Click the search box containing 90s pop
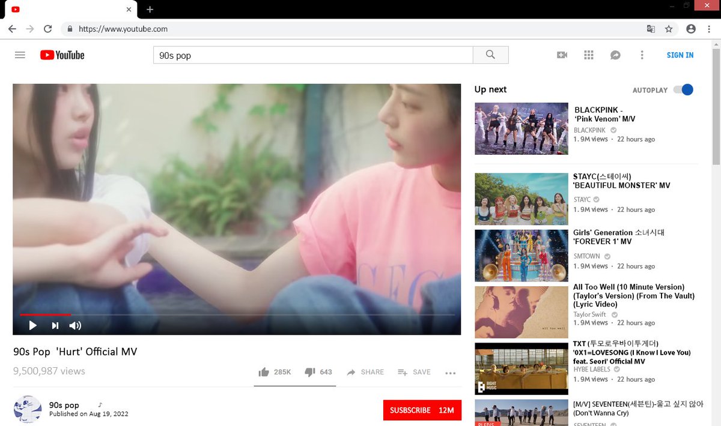 pos(313,55)
